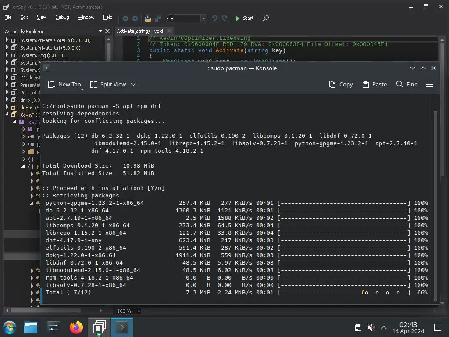The width and height of the screenshot is (449, 337).
Task: Expand the dnSpy assembly node
Action: coord(7,107)
